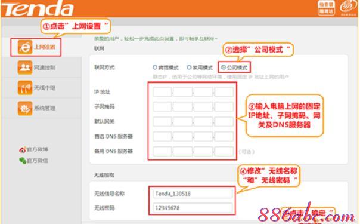The height and width of the screenshot is (224, 360).
Task: Focus third octet box of 首选 DNS 服务器
Action: tap(203, 136)
